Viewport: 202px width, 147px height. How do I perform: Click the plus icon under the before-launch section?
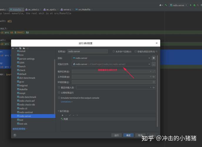(x=62, y=115)
